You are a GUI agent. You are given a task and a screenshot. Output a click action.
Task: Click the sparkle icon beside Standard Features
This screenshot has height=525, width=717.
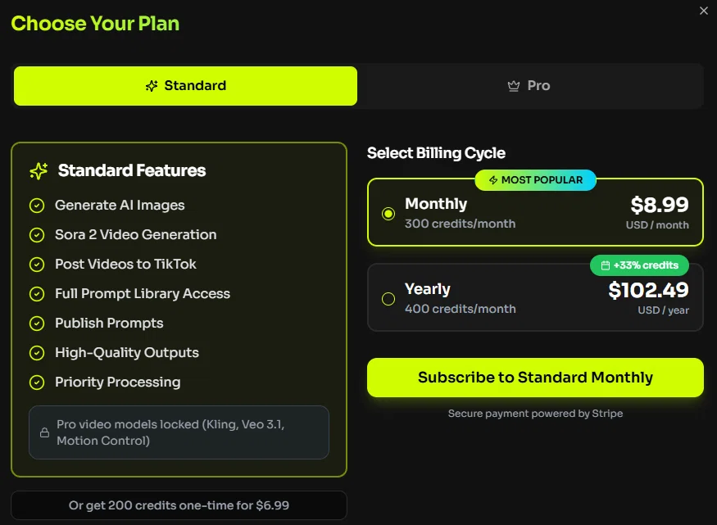click(x=39, y=170)
